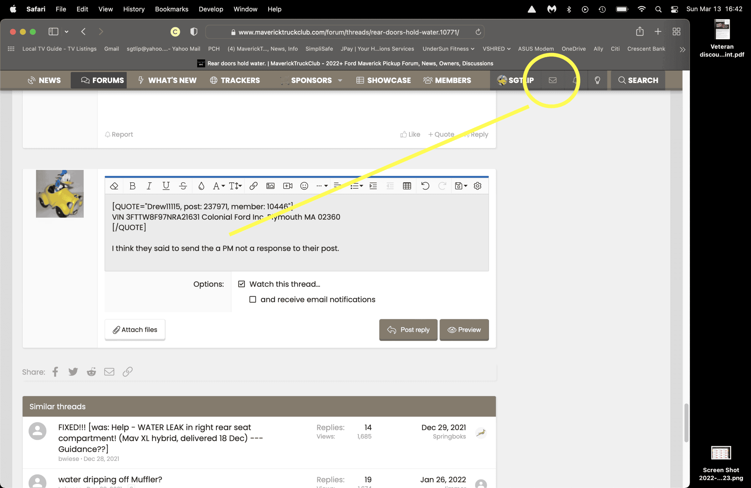Expand VSHRED bookmark folder
Viewport: 751px width, 488px height.
496,49
